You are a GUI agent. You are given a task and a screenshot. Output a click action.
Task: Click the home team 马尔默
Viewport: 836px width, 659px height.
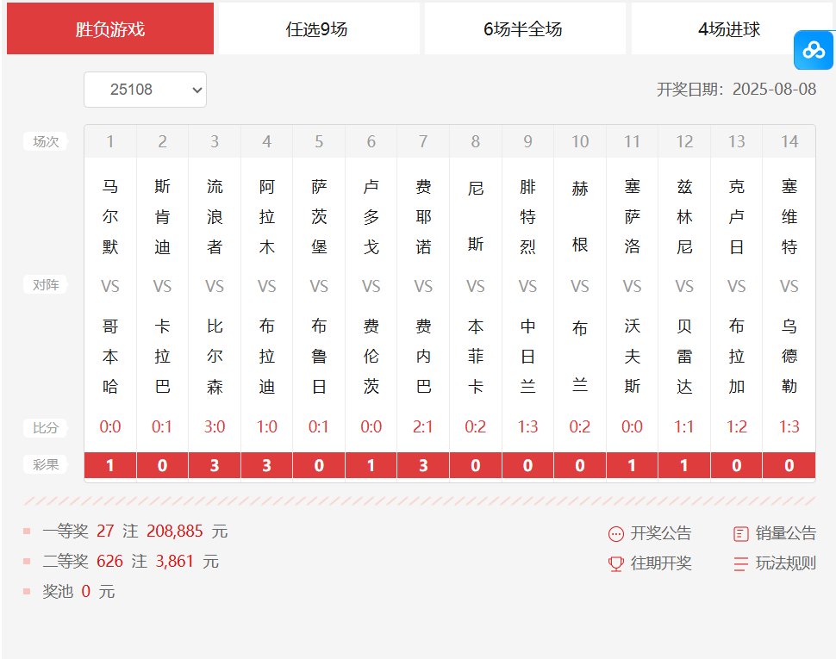[110, 217]
